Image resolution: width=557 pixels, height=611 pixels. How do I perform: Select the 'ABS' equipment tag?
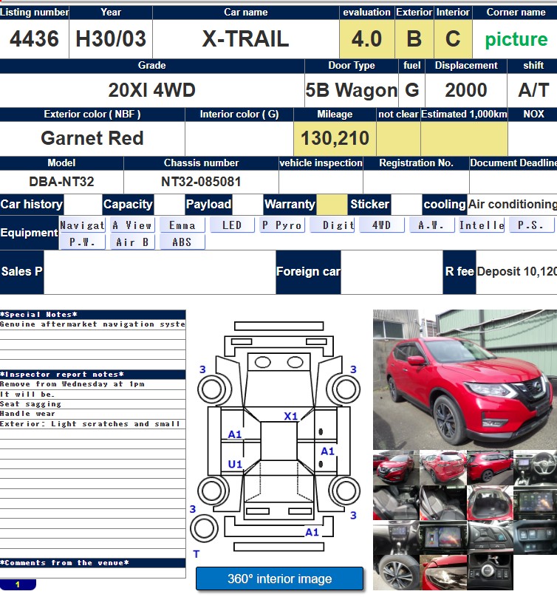tap(182, 242)
